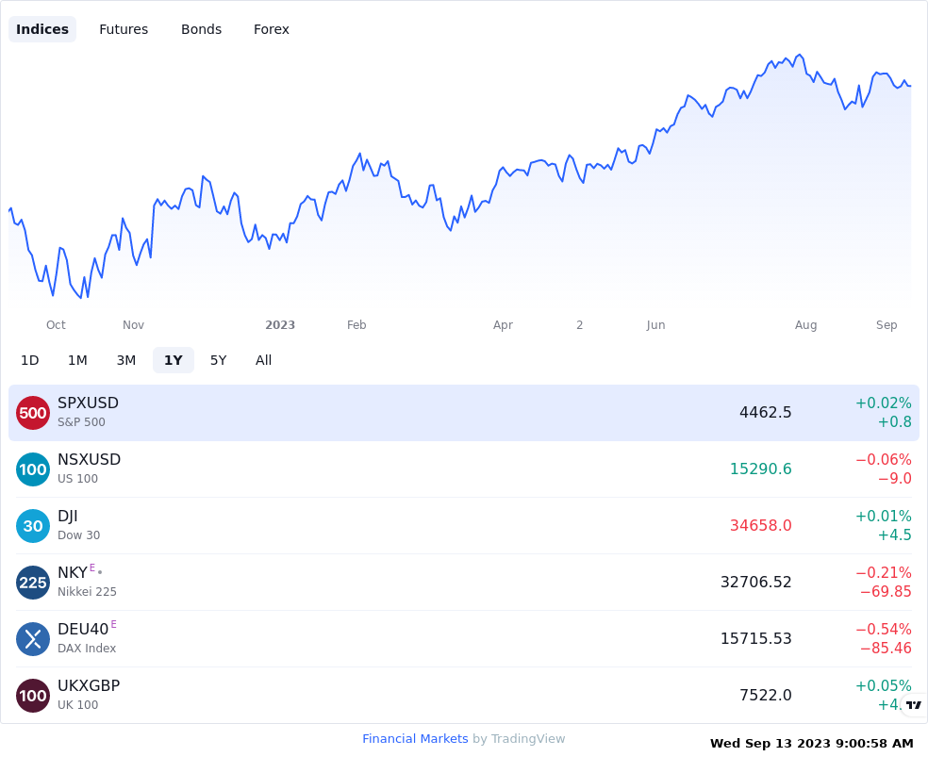Select the NKY symbol name
Viewport: 928px width, 773px height.
click(73, 572)
